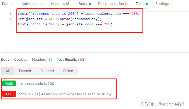Open the Settings tab
This screenshot has width=189, height=109.
tap(162, 4)
